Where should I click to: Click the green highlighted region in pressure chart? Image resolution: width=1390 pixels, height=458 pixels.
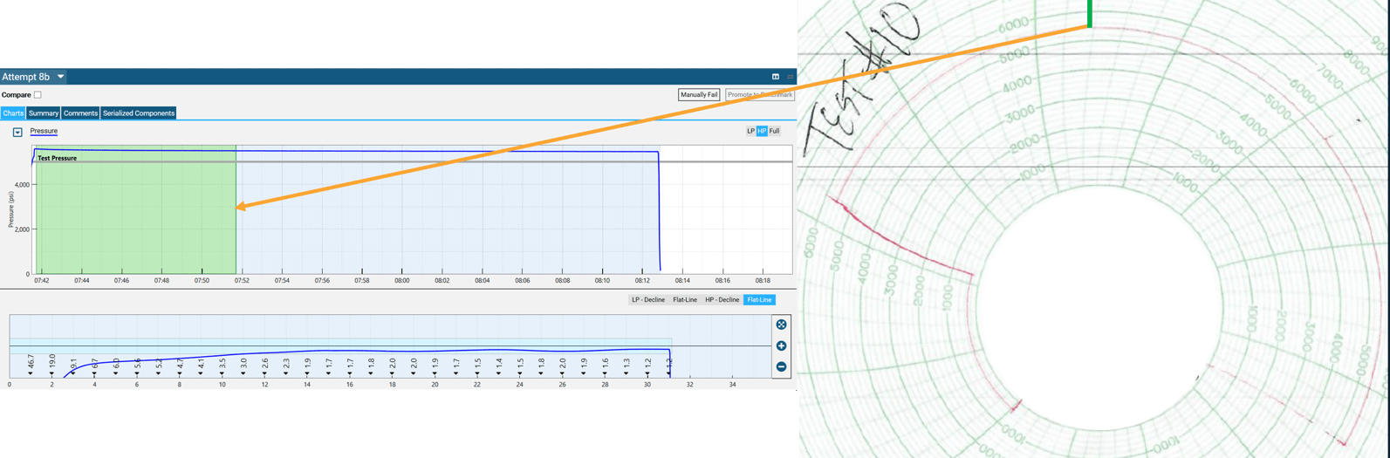point(135,209)
